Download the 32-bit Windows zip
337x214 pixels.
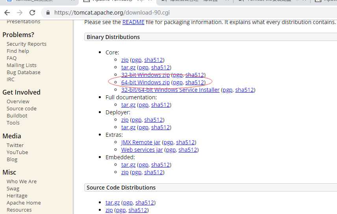coord(146,75)
